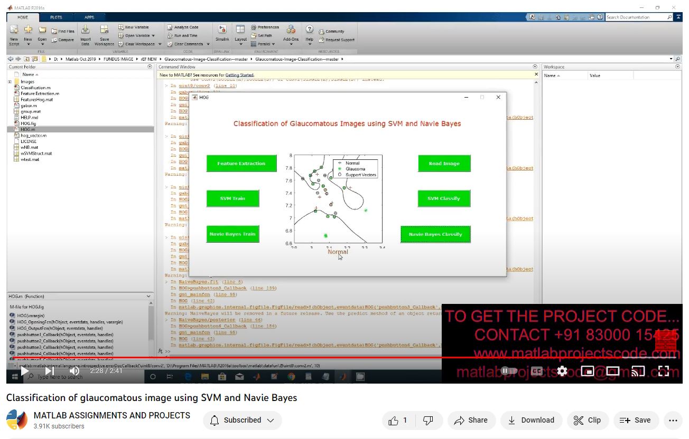Dislike this video
Viewport: 689px width, 439px height.
point(429,420)
